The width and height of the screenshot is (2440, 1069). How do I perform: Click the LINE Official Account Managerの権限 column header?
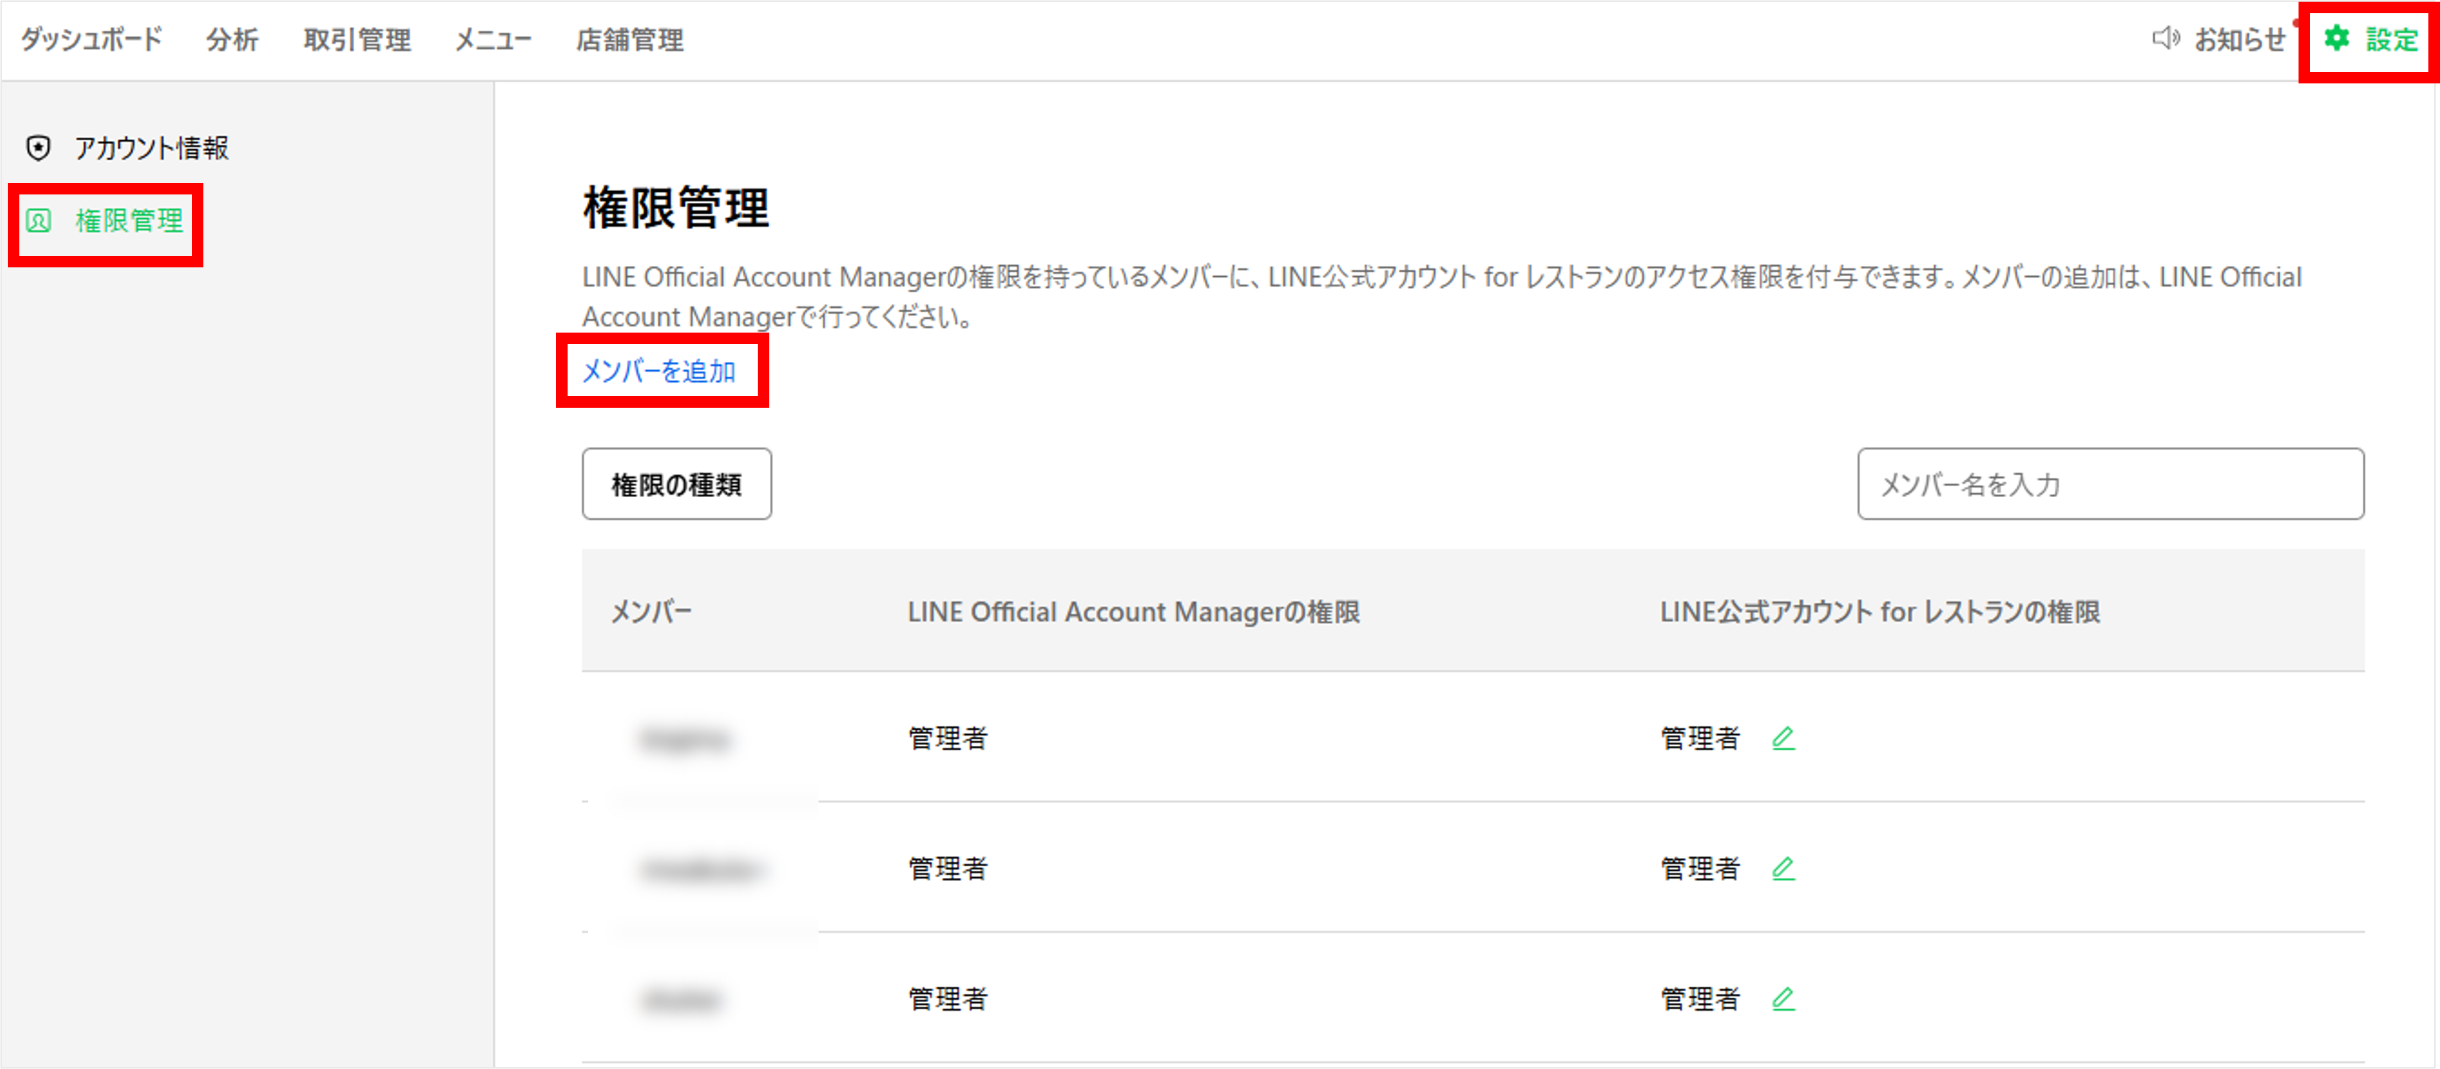click(1134, 612)
